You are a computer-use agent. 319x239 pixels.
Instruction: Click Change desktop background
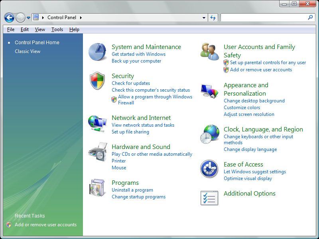[x=254, y=101]
